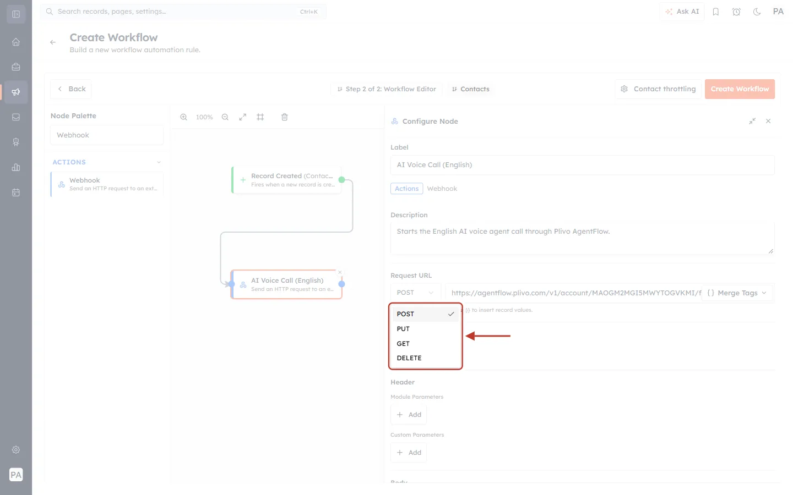Viewport: 793px width, 495px height.
Task: Edit the Description text area
Action: coord(583,239)
